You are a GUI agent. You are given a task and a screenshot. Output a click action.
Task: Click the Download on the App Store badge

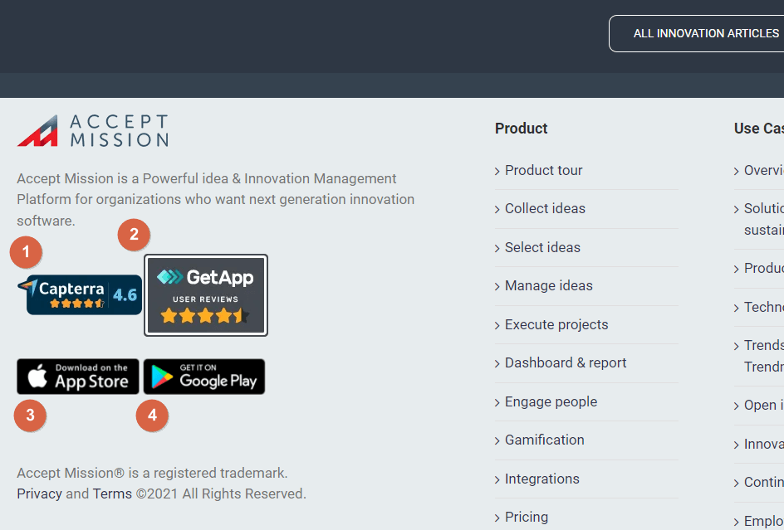pos(78,377)
